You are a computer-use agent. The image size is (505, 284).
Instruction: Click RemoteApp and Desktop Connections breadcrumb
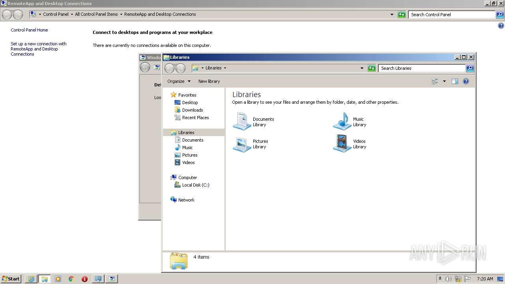click(x=160, y=14)
